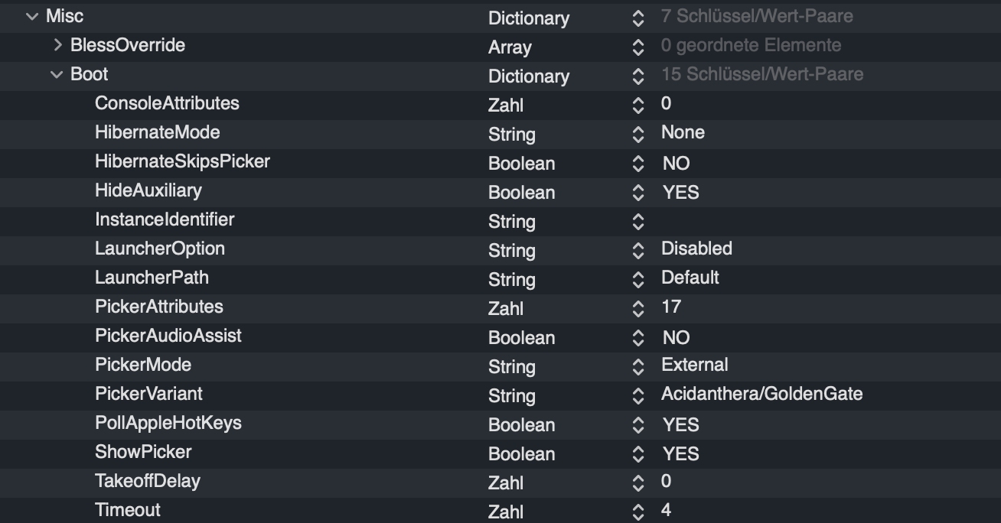Screen dimensions: 1001x523
Task: Open type stepper for HibernateMode row
Action: pyautogui.click(x=638, y=134)
